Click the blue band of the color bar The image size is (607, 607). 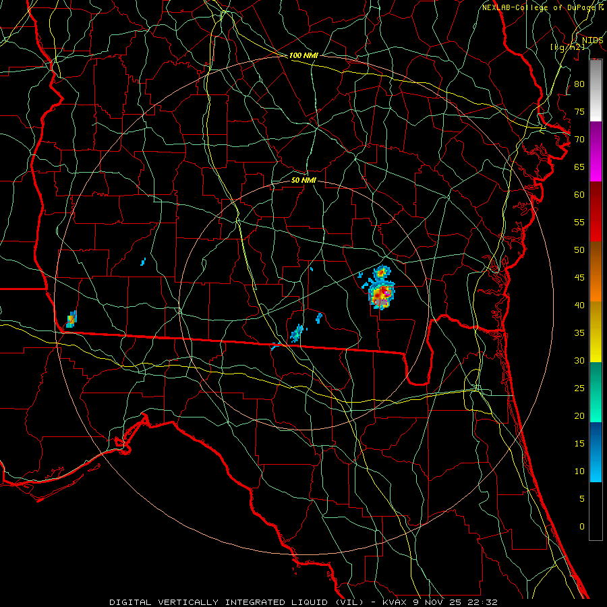point(596,452)
